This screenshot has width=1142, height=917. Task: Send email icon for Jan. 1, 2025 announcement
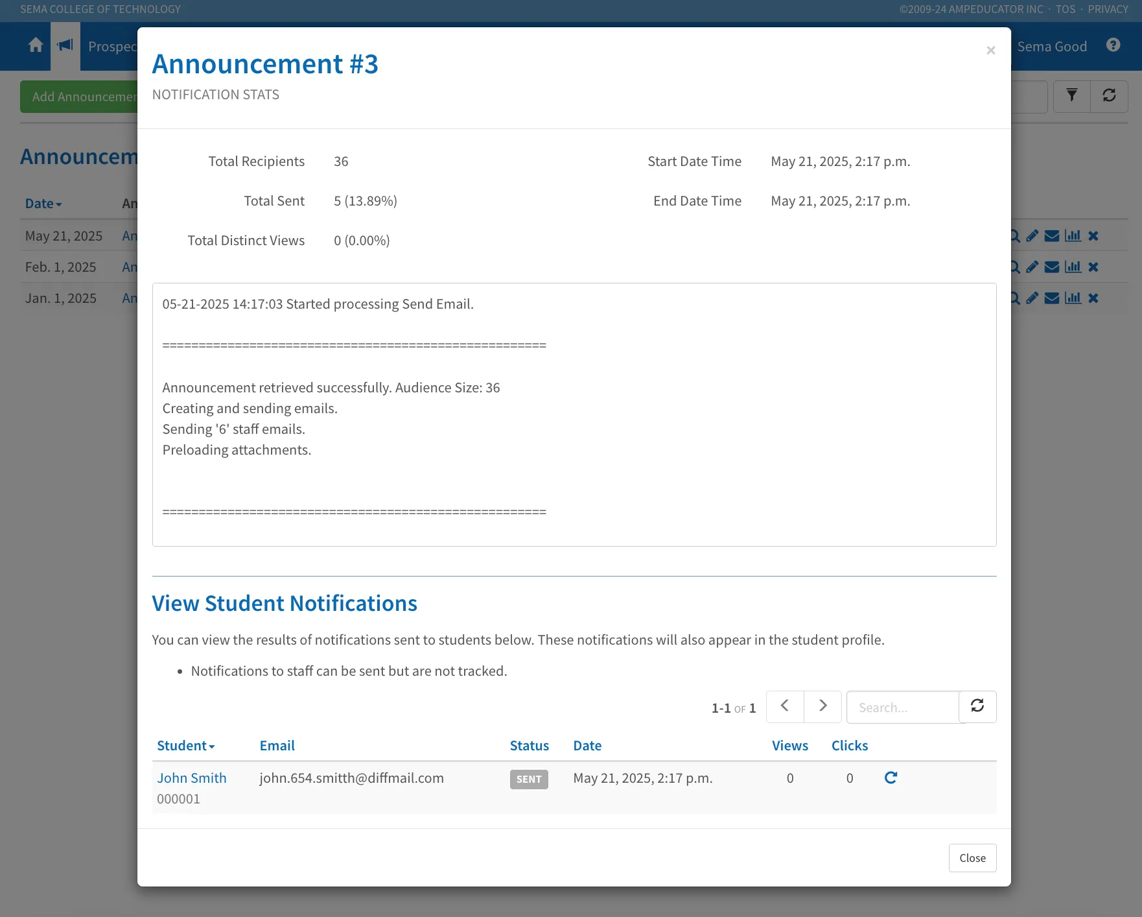[1052, 298]
